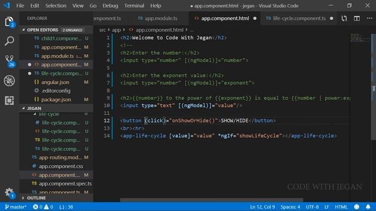The image size is (376, 211).
Task: Change indentation via Spaces: 4
Action: point(290,207)
